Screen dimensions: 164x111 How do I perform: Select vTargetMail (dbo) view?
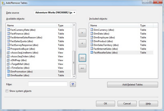tap(39, 64)
